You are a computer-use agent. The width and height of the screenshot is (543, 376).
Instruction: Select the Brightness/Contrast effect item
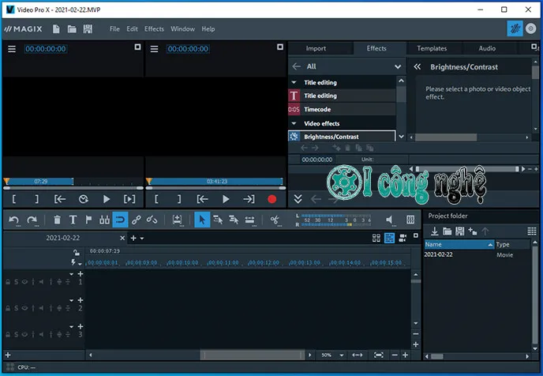[x=342, y=137]
